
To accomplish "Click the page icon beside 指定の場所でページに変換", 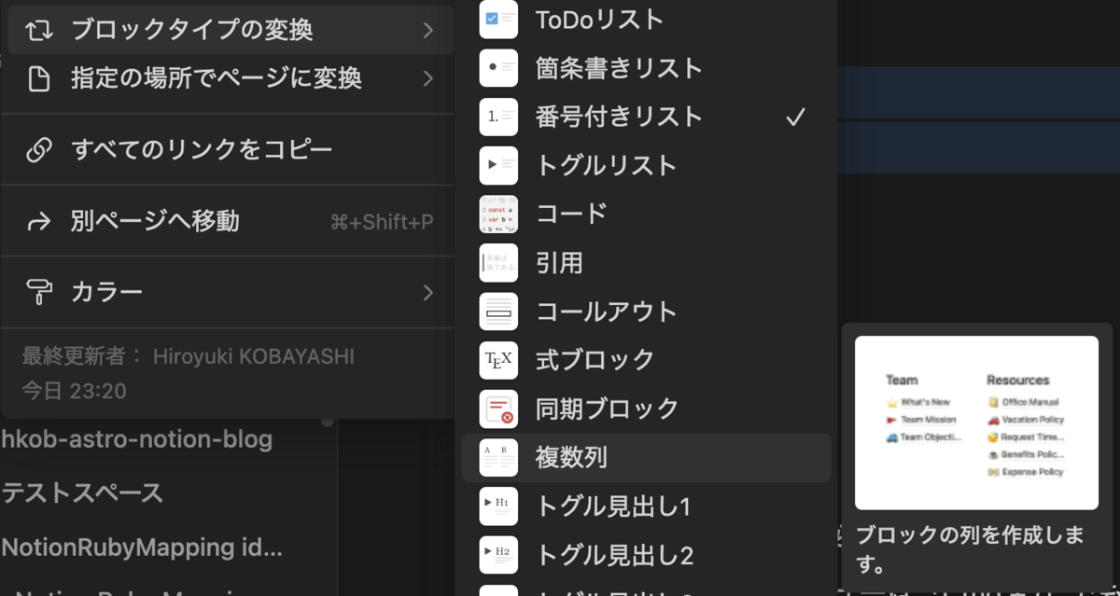I will pyautogui.click(x=38, y=78).
